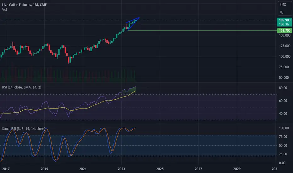Click the 2019 time axis label
Screen dimensions: 293x173
point(44,169)
